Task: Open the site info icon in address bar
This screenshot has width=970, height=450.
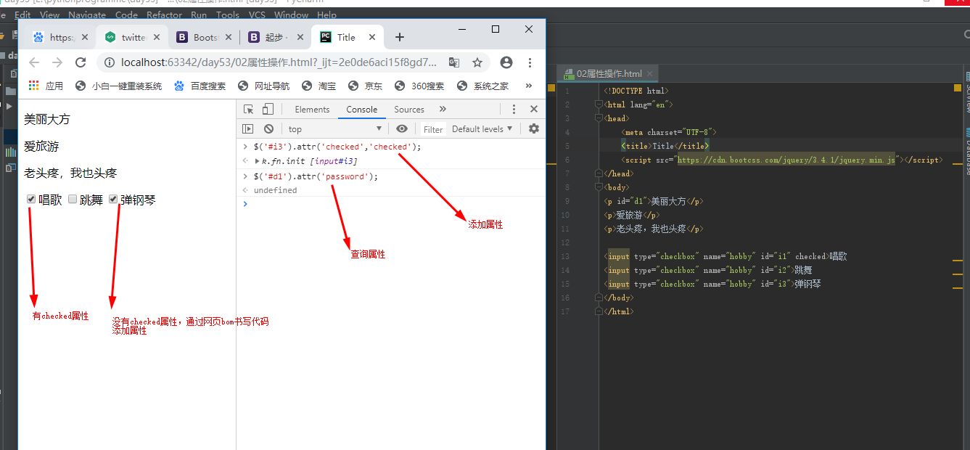Action: point(110,62)
